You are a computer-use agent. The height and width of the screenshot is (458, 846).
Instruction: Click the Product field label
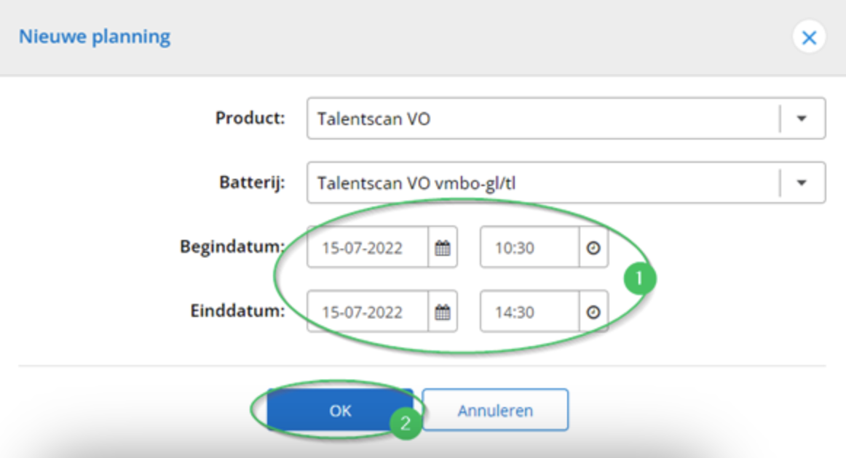click(x=250, y=118)
